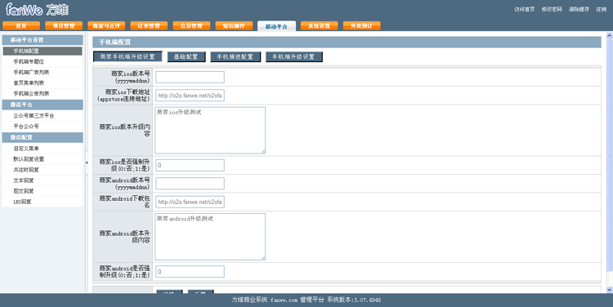The height and width of the screenshot is (307, 613).
Task: Open the 外卖预订 nav tab
Action: pyautogui.click(x=362, y=26)
